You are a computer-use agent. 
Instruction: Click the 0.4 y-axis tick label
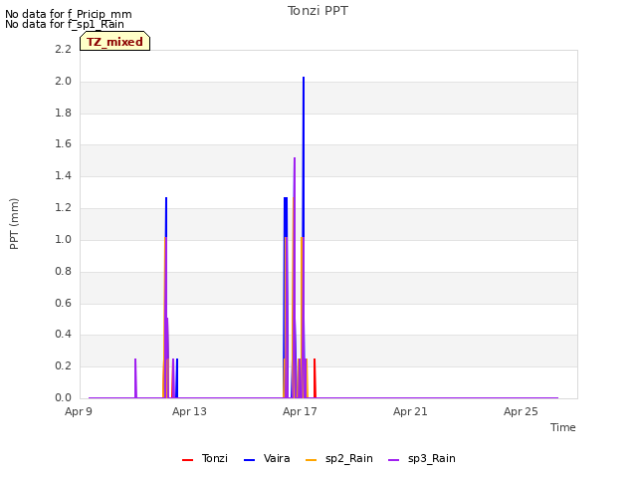click(x=63, y=335)
